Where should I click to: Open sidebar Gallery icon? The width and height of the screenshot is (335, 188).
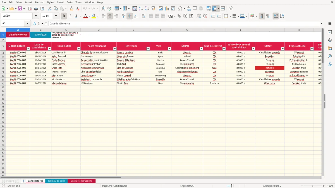[x=330, y=48]
